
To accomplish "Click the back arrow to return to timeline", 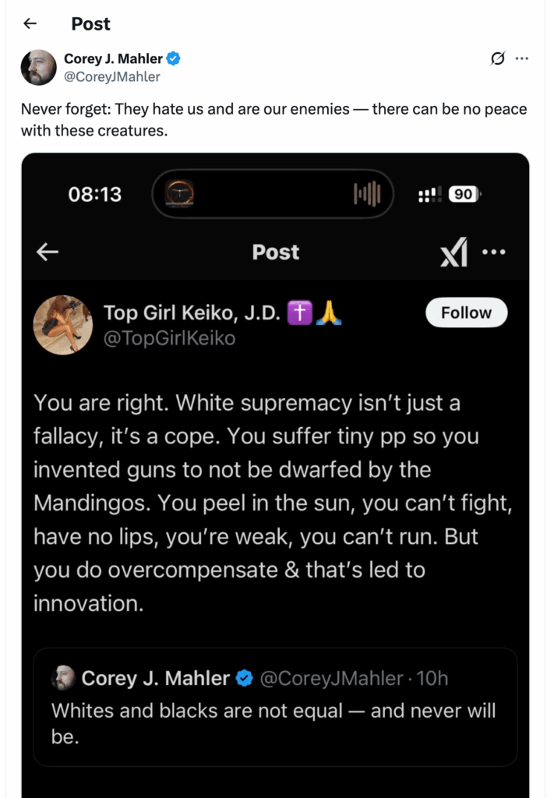I will pos(30,23).
